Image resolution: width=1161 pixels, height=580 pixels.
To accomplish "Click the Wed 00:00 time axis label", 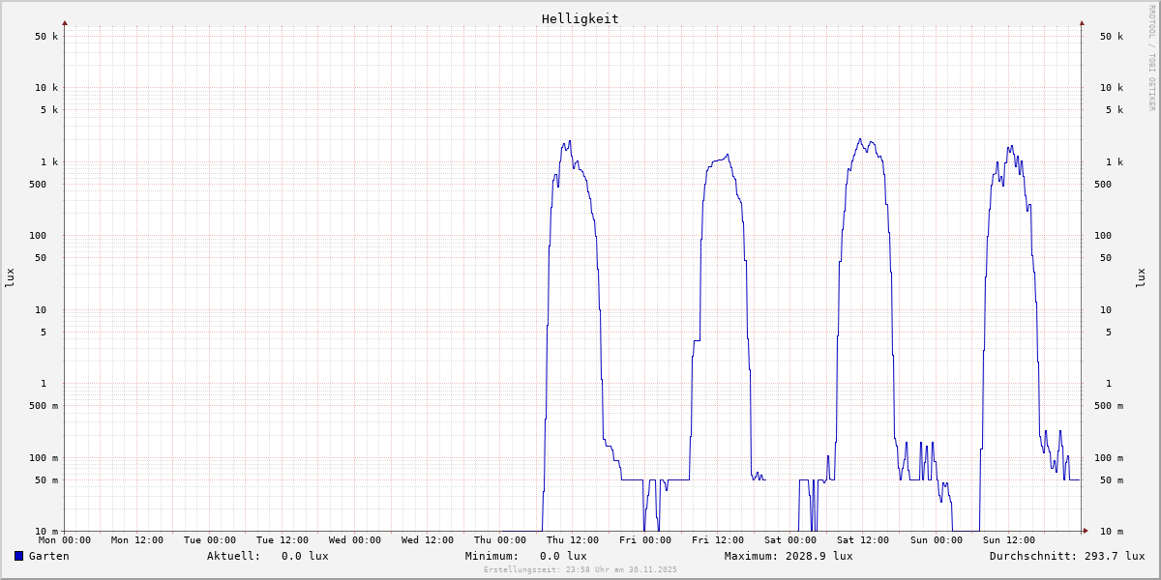I will 355,540.
